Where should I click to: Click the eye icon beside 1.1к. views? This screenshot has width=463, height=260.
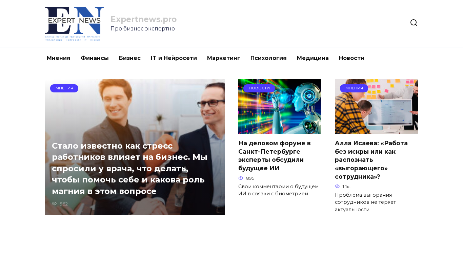click(x=337, y=187)
